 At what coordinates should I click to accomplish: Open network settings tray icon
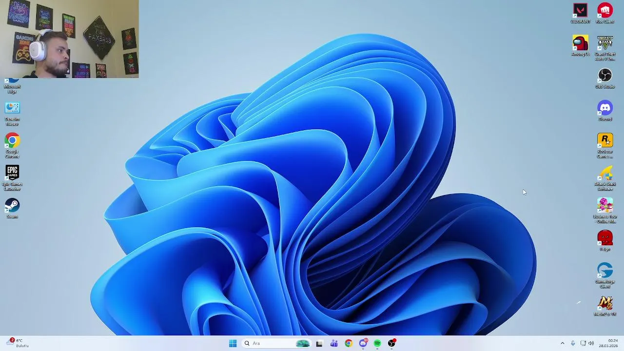[583, 343]
